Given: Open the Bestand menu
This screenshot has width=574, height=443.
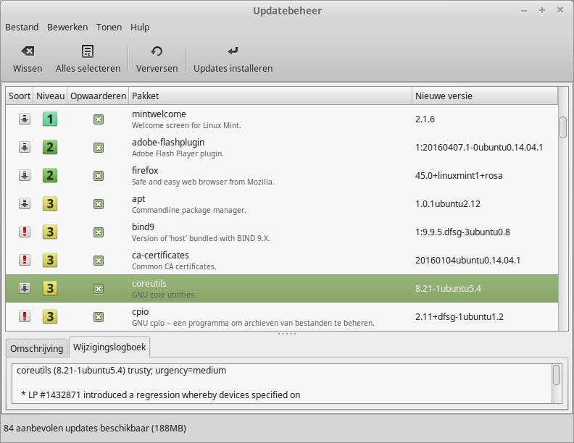Looking at the screenshot, I should click(22, 28).
